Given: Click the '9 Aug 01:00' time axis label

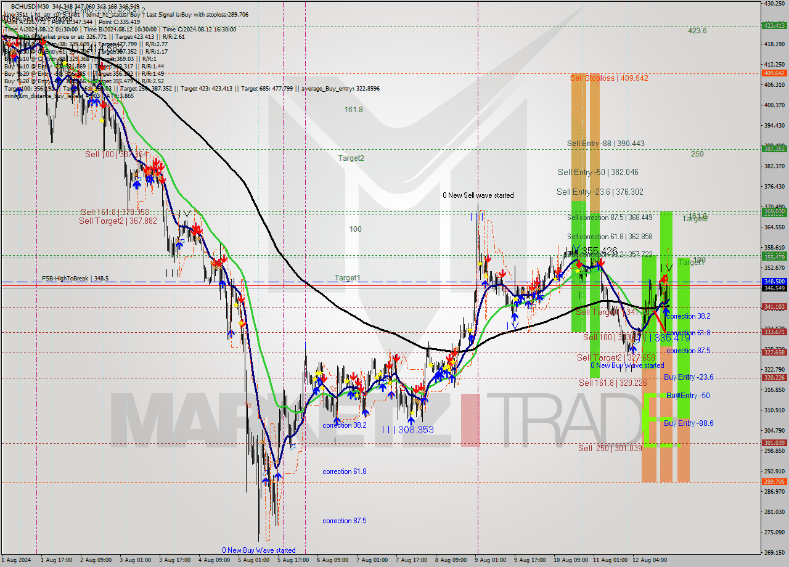Looking at the screenshot, I should pos(490,560).
